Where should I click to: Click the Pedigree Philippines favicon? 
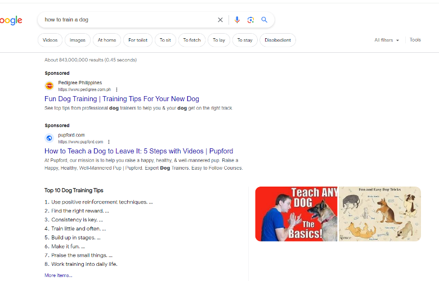(50, 85)
